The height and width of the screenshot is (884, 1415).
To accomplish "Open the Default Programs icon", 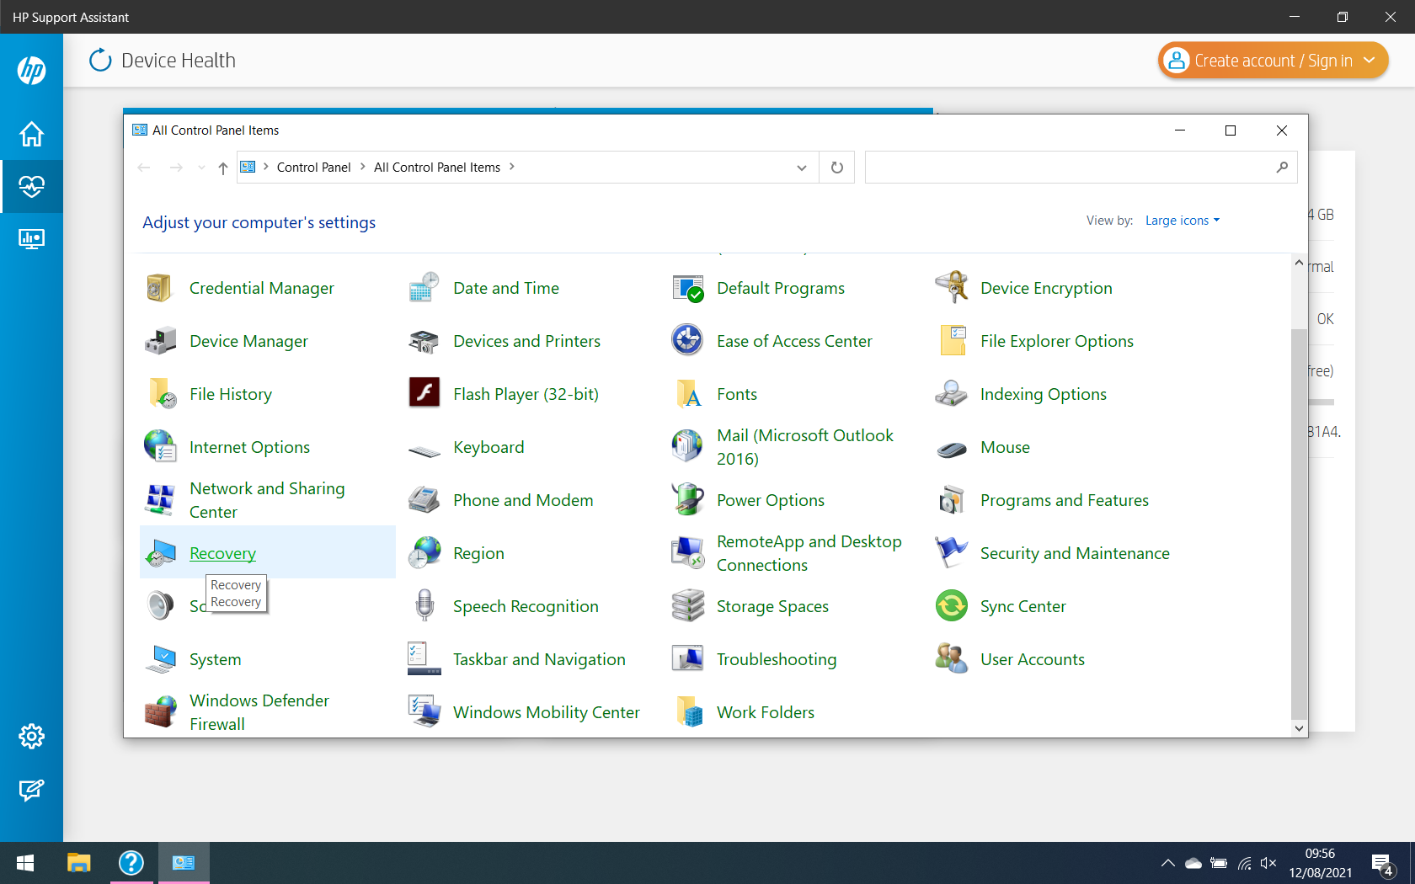I will 687,288.
